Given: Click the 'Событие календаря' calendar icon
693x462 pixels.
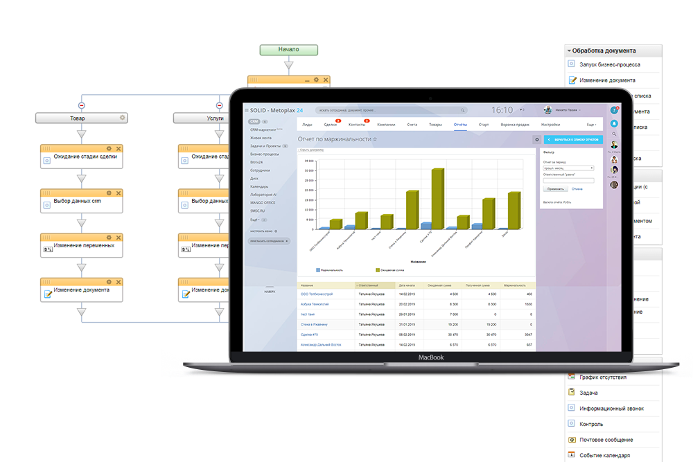Looking at the screenshot, I should pyautogui.click(x=572, y=454).
